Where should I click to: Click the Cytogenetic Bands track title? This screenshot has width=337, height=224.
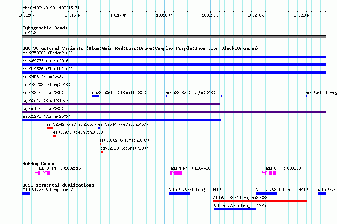[45, 28]
